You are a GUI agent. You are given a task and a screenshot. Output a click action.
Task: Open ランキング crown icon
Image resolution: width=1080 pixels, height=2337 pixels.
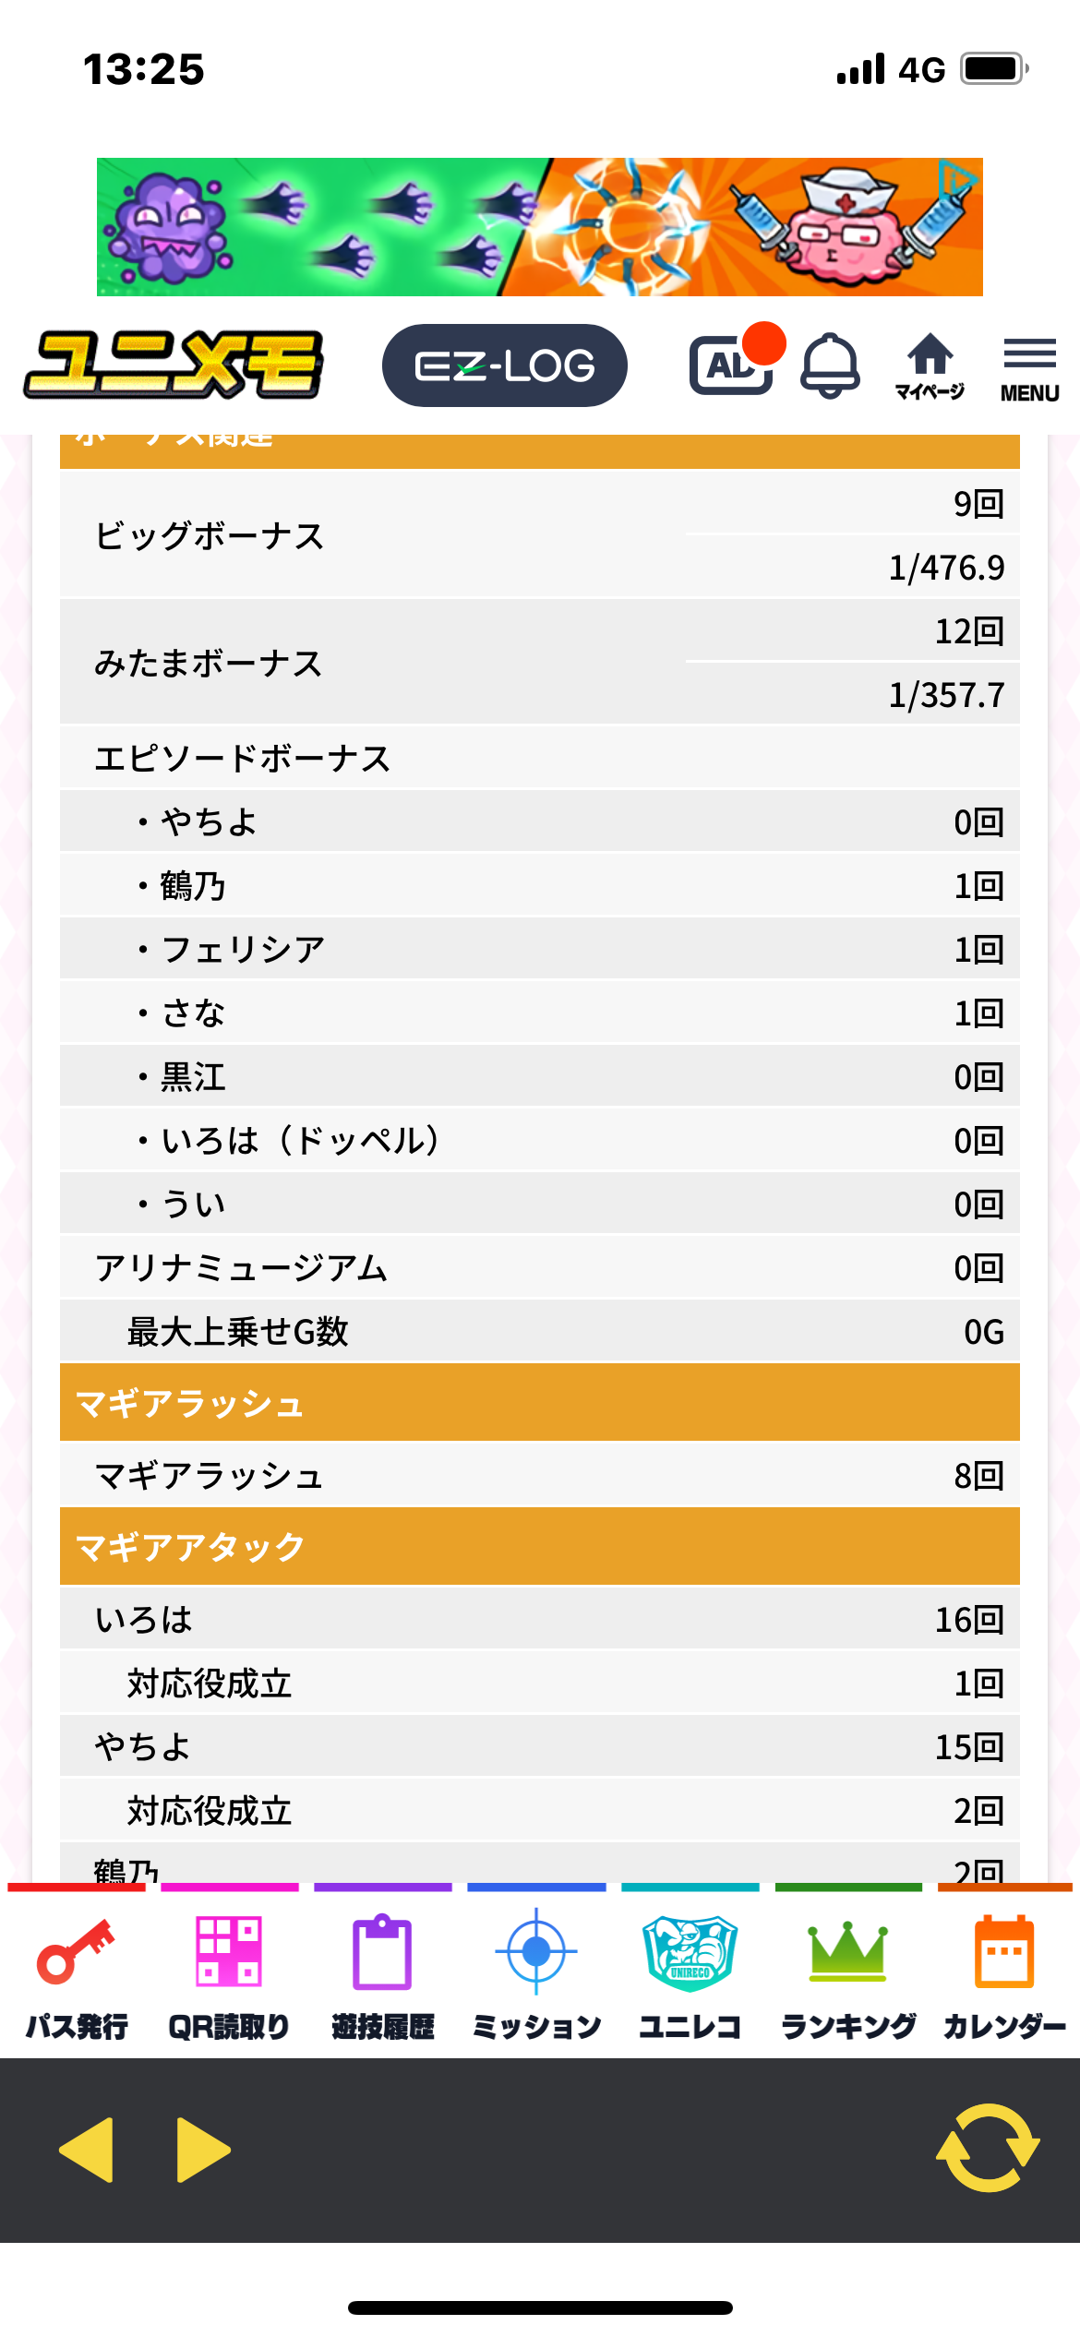click(x=847, y=1973)
